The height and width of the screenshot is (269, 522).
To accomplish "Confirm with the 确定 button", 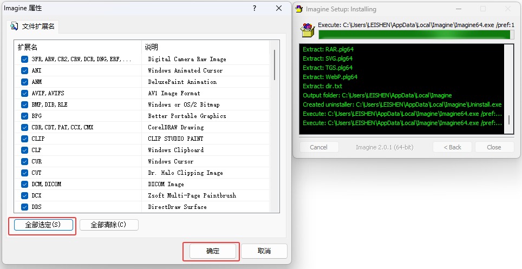I will click(213, 251).
